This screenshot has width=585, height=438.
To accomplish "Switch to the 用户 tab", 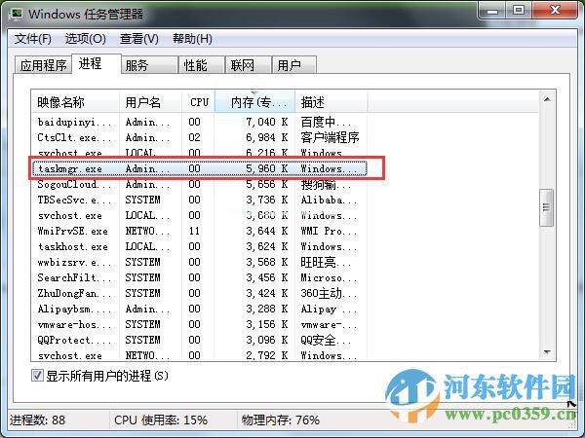I will 289,65.
